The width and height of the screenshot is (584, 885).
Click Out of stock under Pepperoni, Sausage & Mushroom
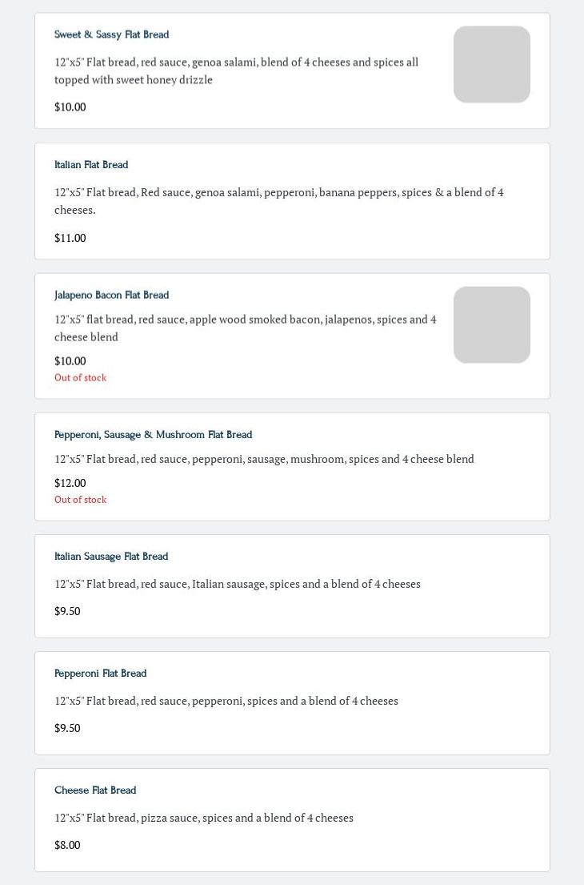(x=80, y=500)
